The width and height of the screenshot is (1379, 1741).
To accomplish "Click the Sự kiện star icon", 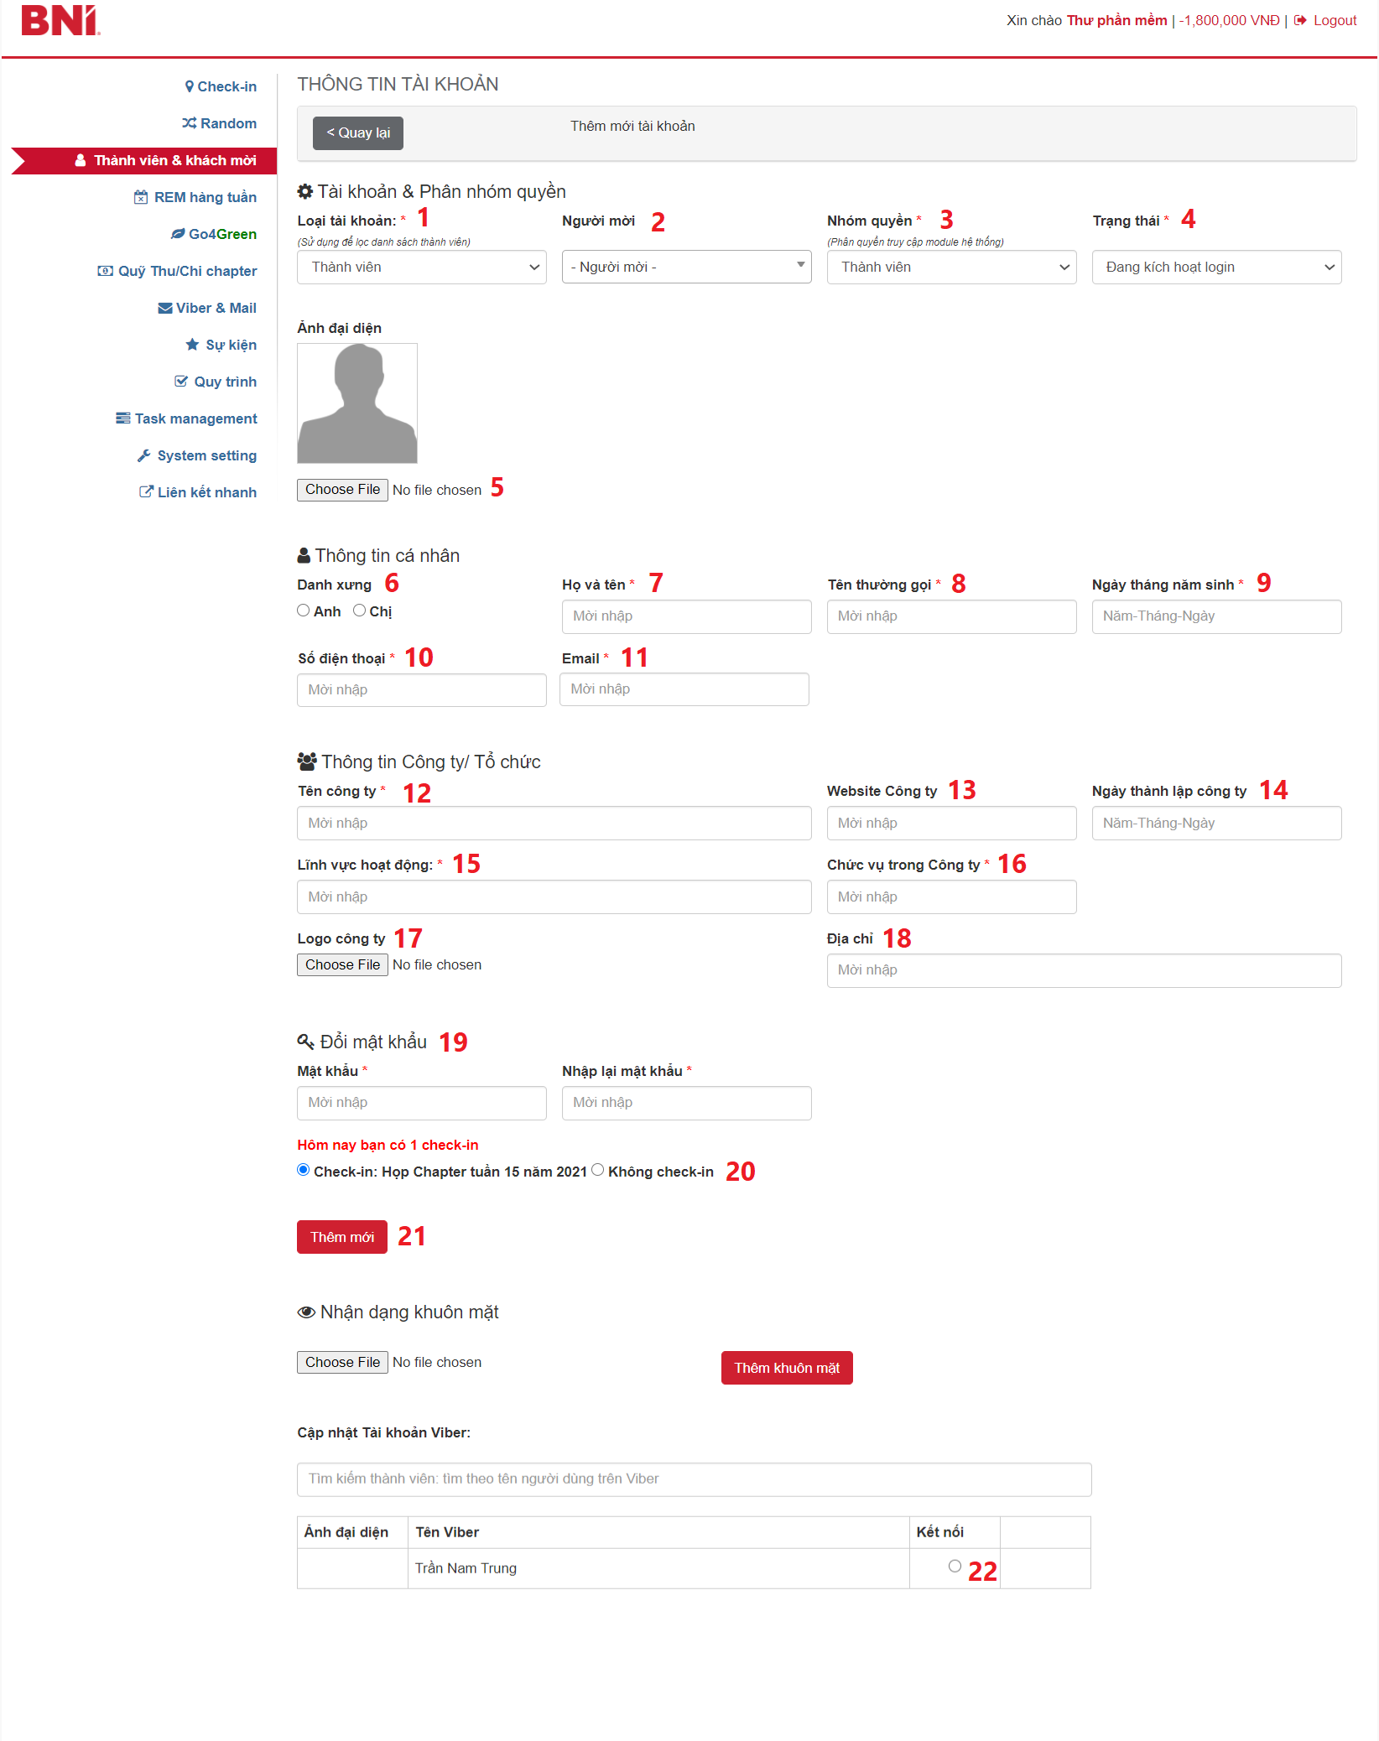I will 192,345.
